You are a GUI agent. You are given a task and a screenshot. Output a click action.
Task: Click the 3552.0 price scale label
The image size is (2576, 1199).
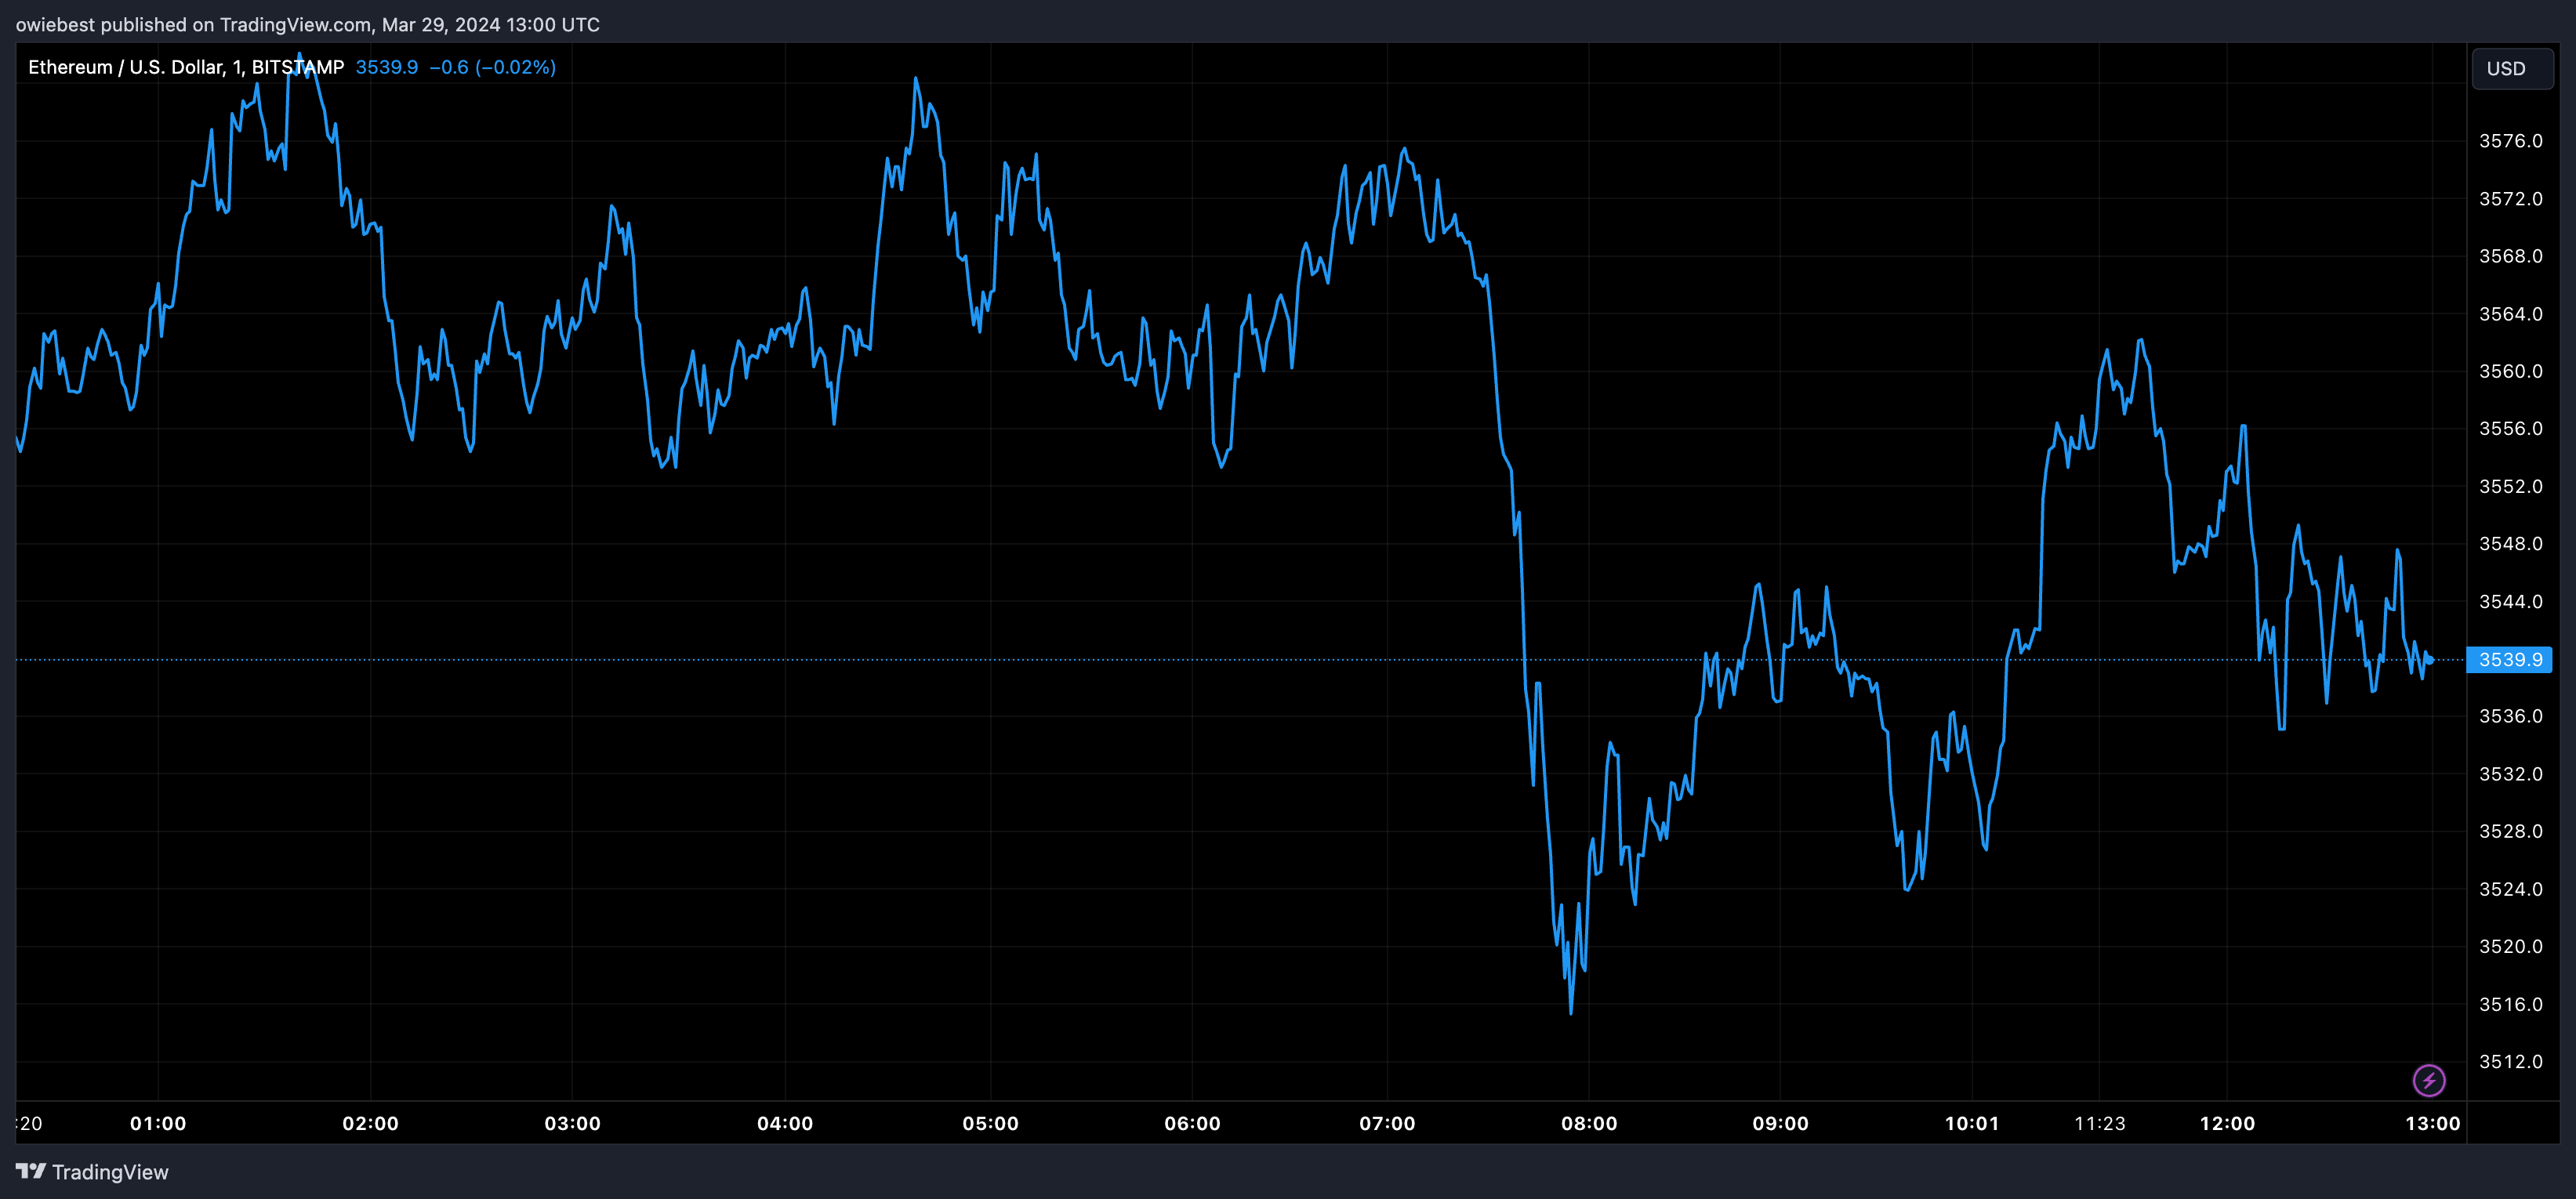(x=2510, y=486)
